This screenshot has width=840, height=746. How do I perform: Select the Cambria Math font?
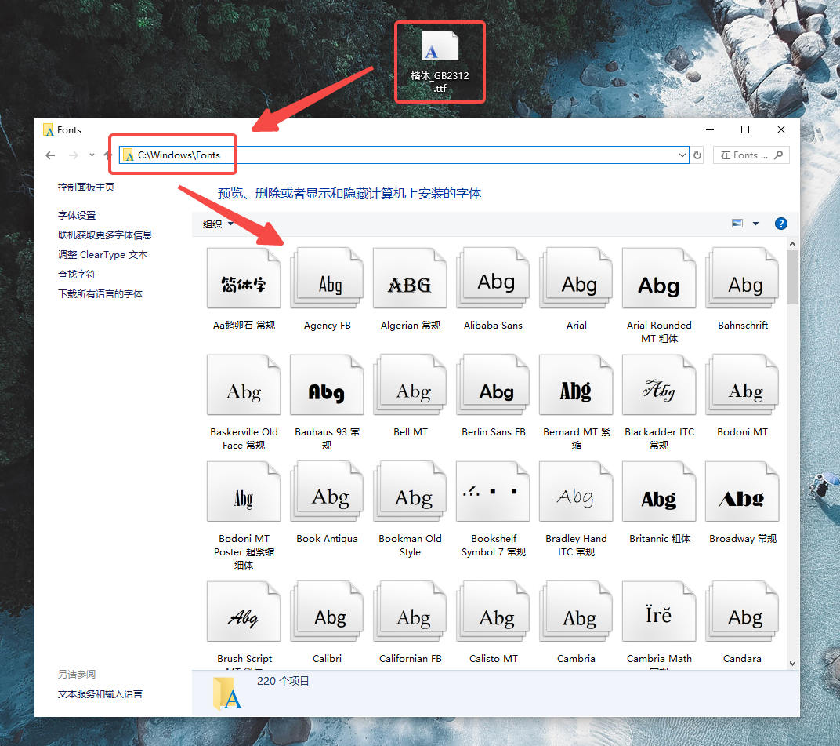pos(660,624)
